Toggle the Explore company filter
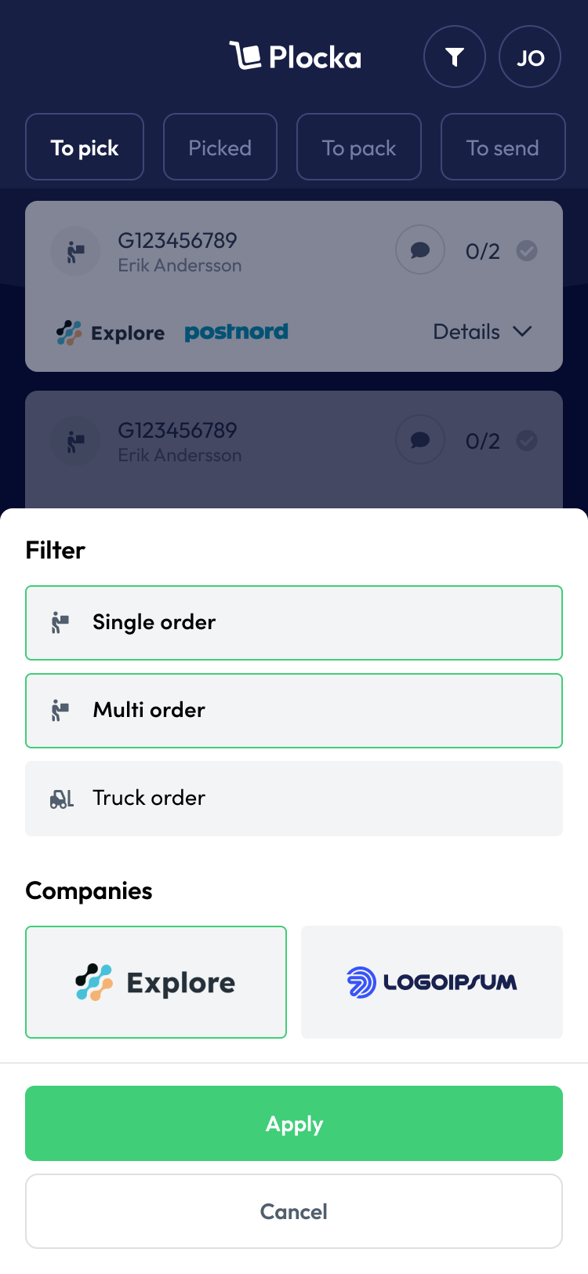Screen dimensions: 588x1274 [156, 982]
